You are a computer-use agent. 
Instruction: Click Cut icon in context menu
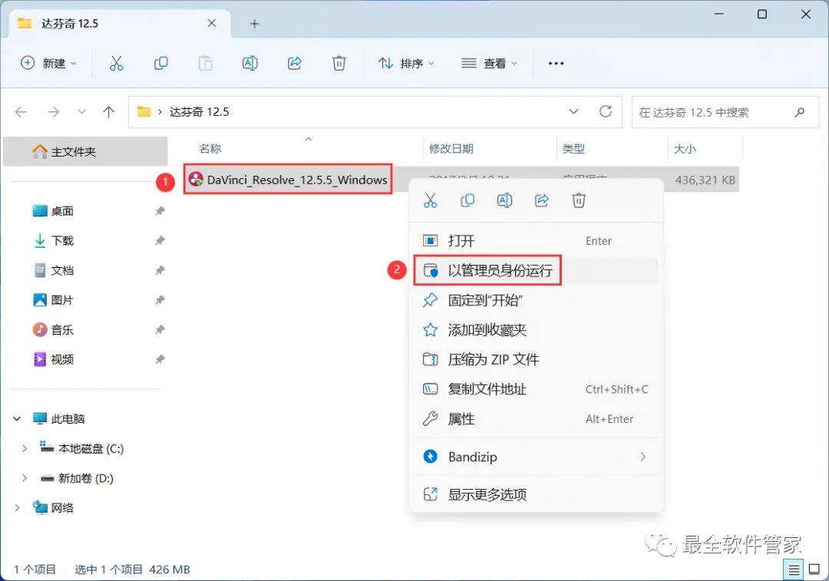point(431,200)
